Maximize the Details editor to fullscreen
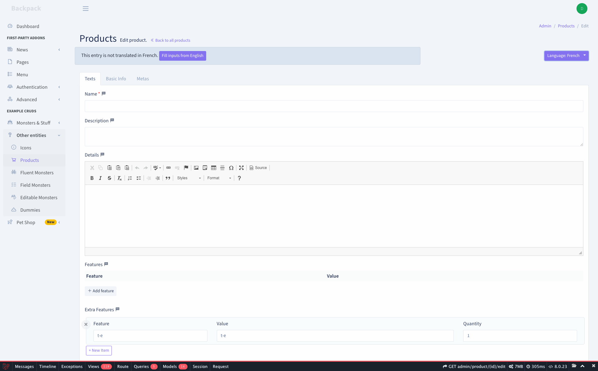 241,168
